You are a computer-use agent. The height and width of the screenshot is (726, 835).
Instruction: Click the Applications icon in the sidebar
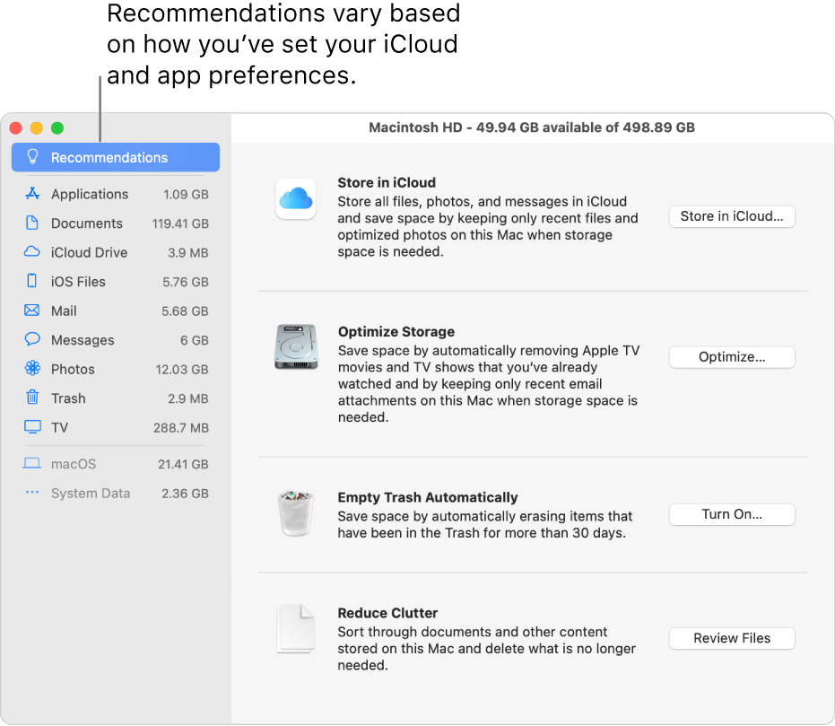(32, 194)
